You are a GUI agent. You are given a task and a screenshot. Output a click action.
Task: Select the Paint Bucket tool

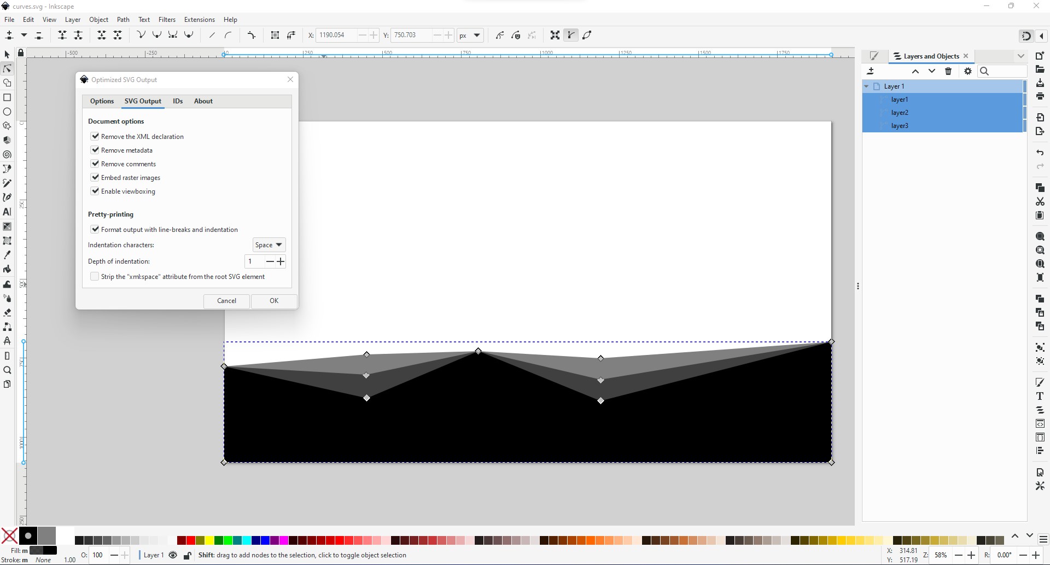click(7, 269)
